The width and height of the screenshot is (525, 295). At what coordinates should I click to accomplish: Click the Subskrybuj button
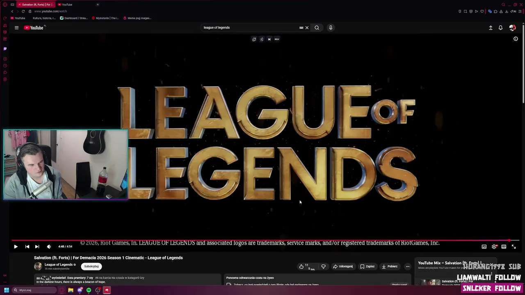(91, 266)
